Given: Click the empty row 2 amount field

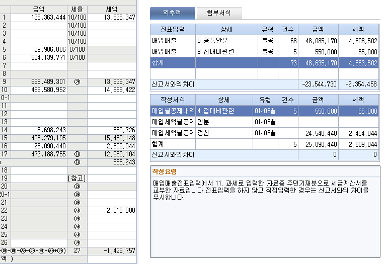Looking at the screenshot, I should tap(39, 26).
